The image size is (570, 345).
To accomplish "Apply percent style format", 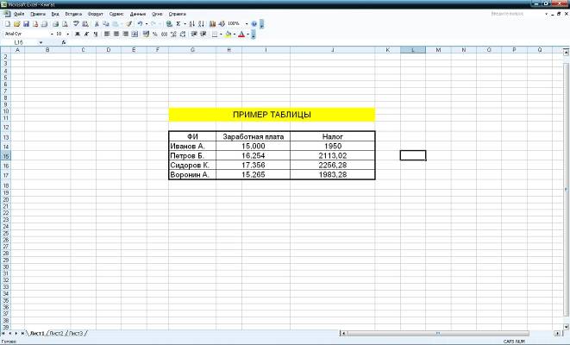I will pyautogui.click(x=155, y=34).
